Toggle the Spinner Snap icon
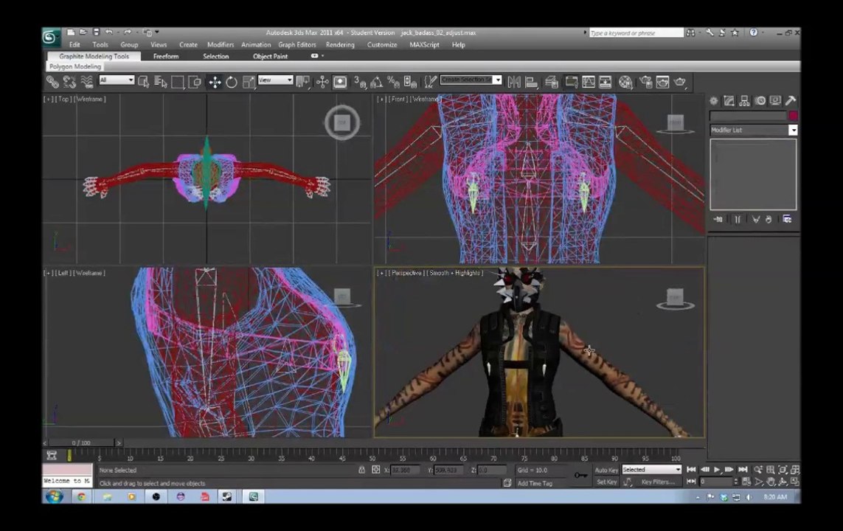Screen dimensions: 843x531 pyautogui.click(x=411, y=82)
